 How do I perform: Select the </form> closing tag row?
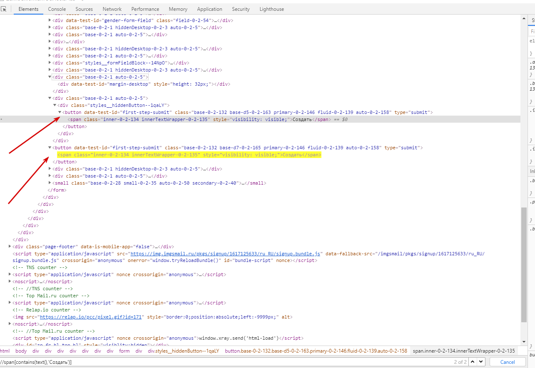click(x=57, y=190)
